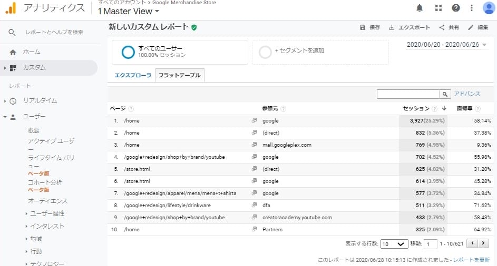This screenshot has height=266, width=497.
Task: Click the /google+redesign/lifestyle/drinkware page cell
Action: [x=168, y=205]
